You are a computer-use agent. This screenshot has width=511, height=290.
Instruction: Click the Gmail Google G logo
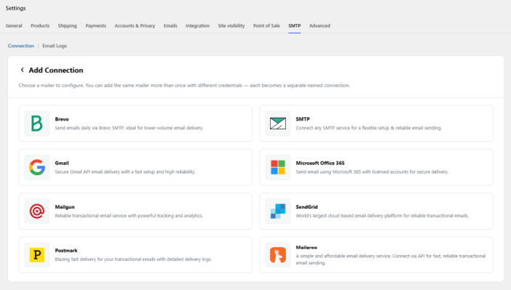(37, 167)
